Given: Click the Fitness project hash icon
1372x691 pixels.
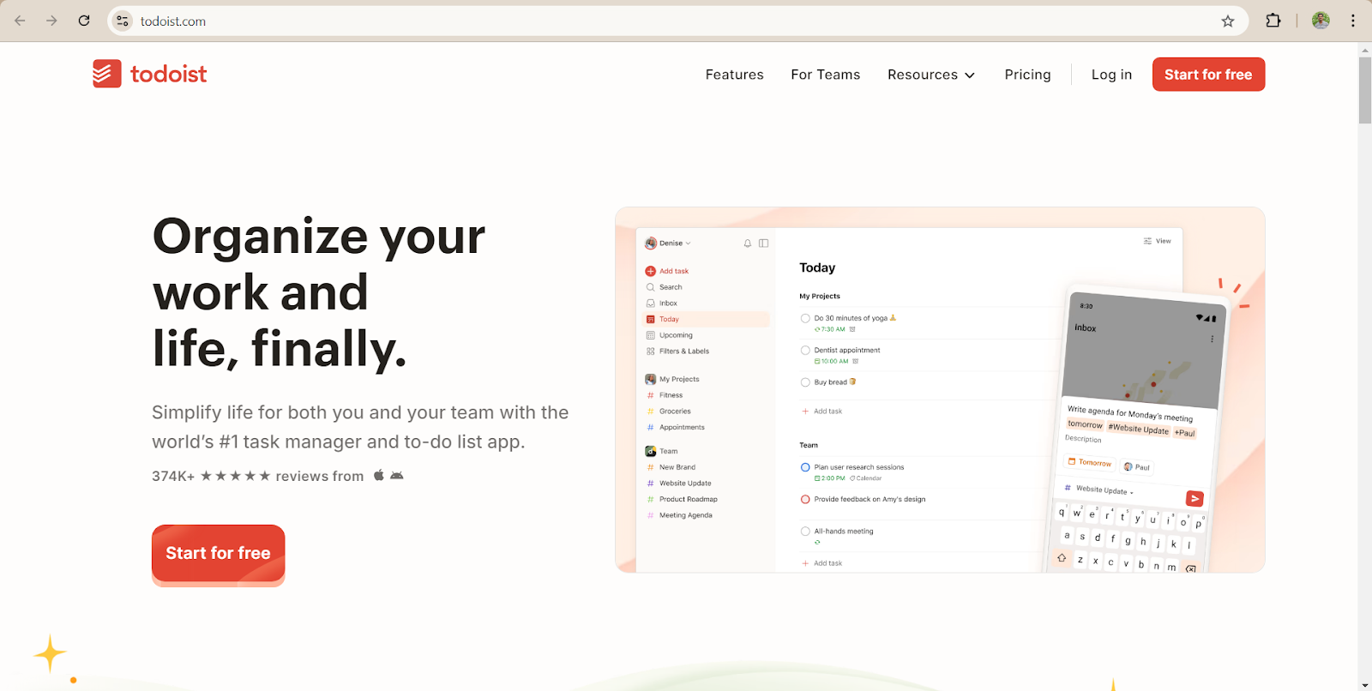Looking at the screenshot, I should coord(650,395).
